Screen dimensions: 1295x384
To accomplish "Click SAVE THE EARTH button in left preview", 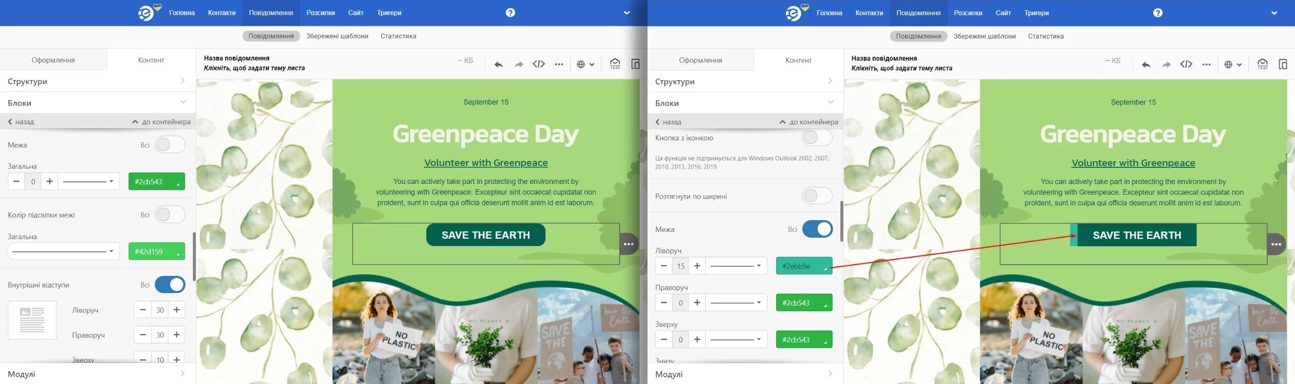I will pyautogui.click(x=486, y=235).
